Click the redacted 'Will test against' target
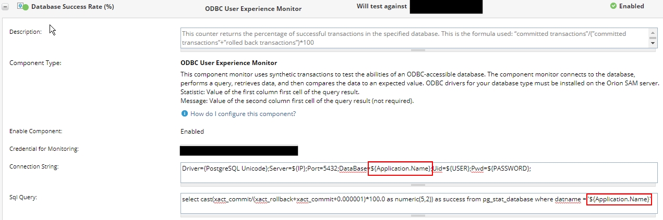The height and width of the screenshot is (220, 663). (x=446, y=7)
